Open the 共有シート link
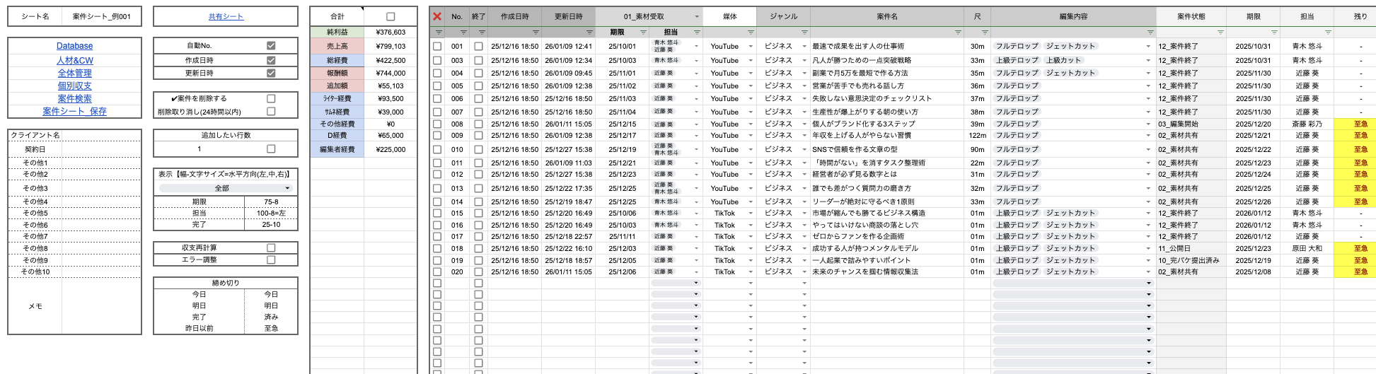 (x=226, y=16)
